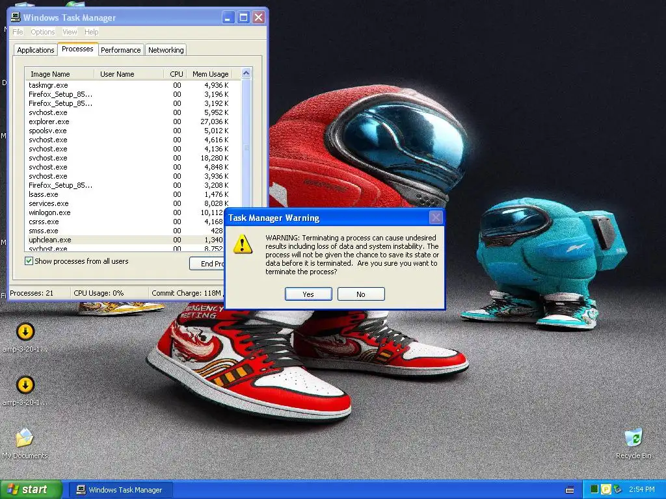
Task: Close the Windows Task Manager window
Action: (258, 18)
